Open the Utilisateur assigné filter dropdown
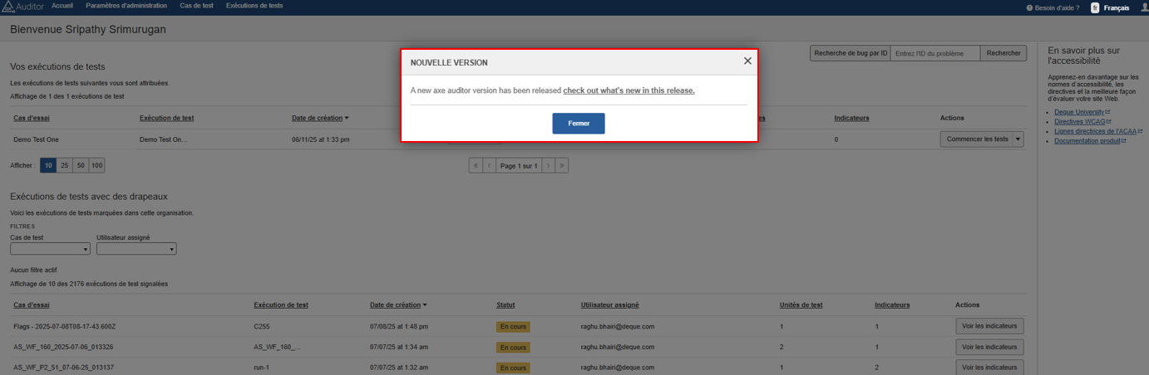The image size is (1149, 375). pos(136,249)
